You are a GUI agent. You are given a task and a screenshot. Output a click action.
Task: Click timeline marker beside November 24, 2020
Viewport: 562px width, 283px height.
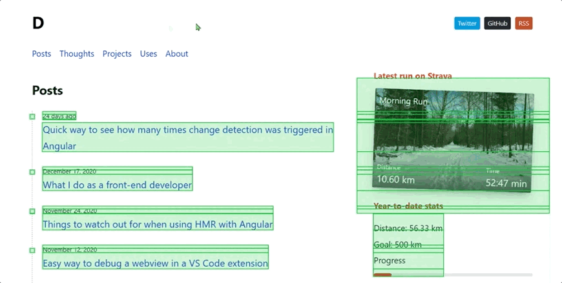pyautogui.click(x=32, y=211)
